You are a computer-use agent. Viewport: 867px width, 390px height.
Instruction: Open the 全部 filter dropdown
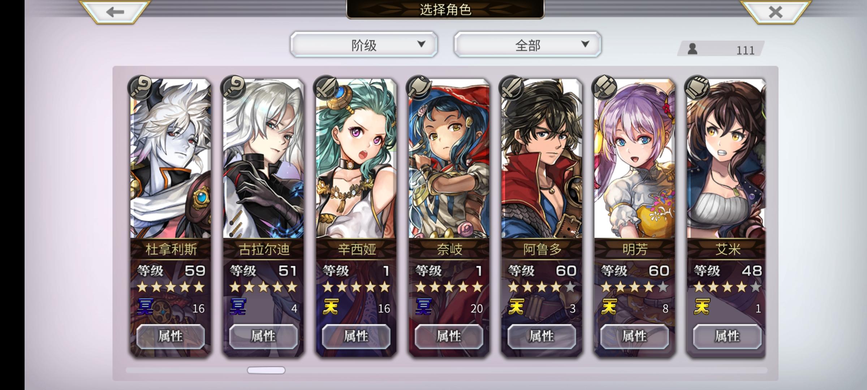[527, 44]
